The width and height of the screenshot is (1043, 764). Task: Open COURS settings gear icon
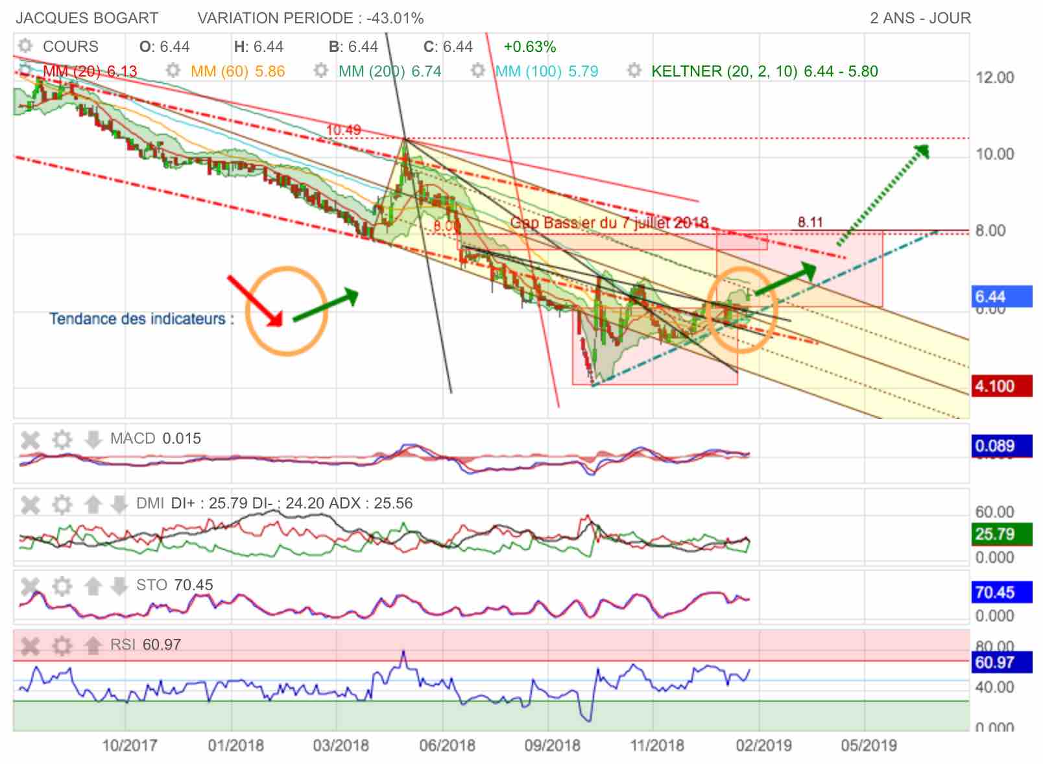[x=25, y=46]
